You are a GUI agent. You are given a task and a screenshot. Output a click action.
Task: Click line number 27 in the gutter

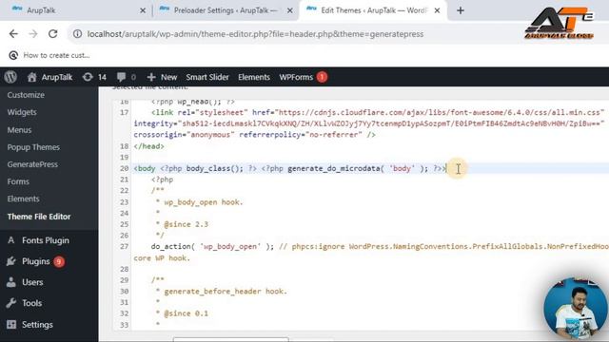pyautogui.click(x=124, y=247)
